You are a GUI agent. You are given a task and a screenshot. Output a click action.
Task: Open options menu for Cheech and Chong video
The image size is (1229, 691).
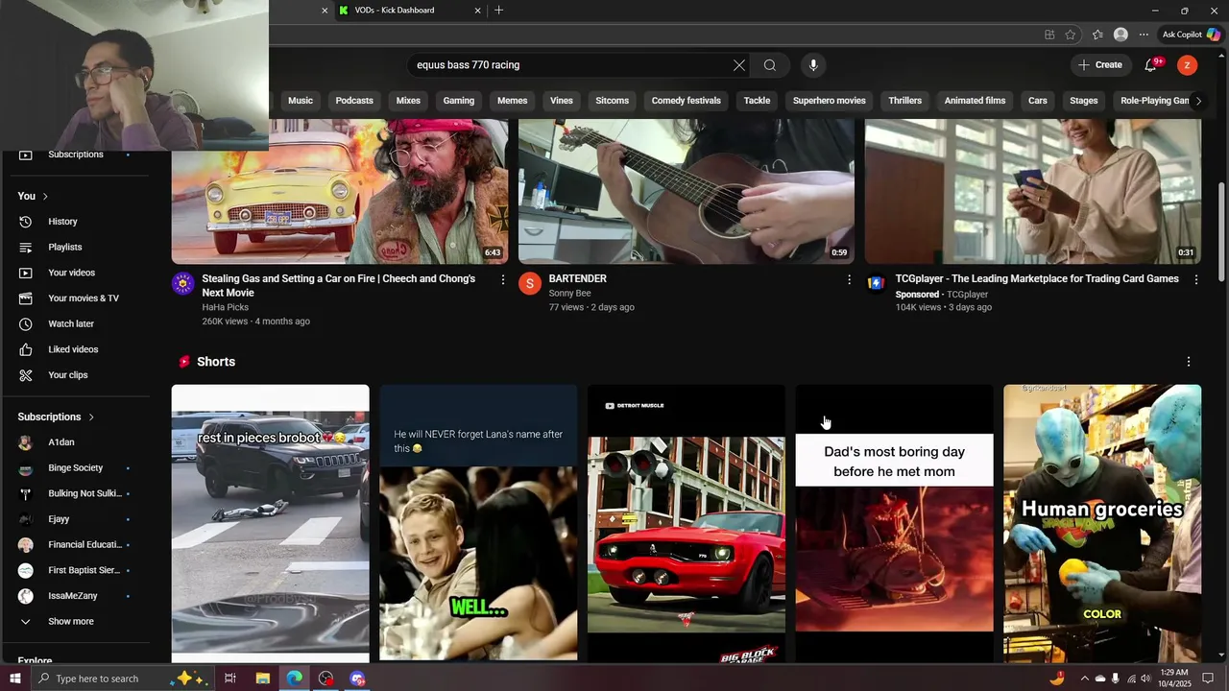tap(502, 279)
